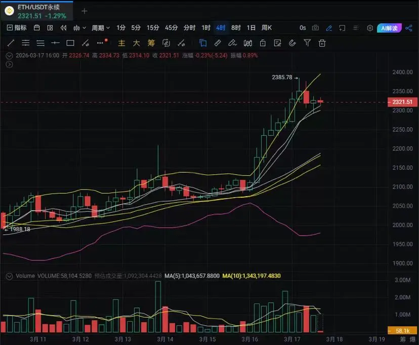Image resolution: width=419 pixels, height=345 pixels.
Task: Open the 指标 indicators panel
Action: click(17, 27)
